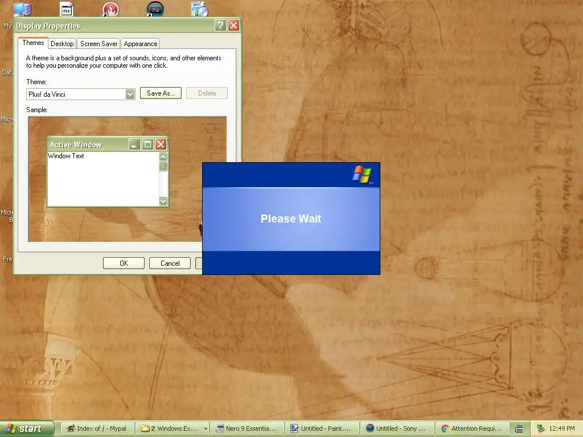Expand the grouped Windows Explorer taskbar arrow
Viewport: 583px width, 437px height.
[206, 428]
